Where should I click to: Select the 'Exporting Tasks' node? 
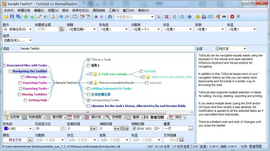coord(35,89)
